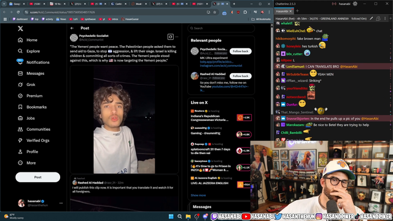Click the apps grid bookmark icon
The height and width of the screenshot is (221, 393).
click(x=5, y=19)
